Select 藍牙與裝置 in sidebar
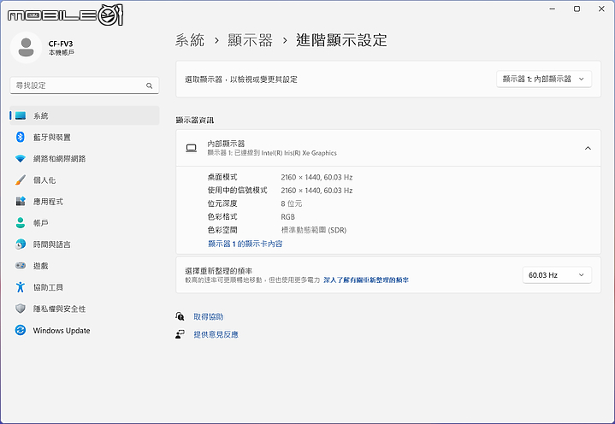This screenshot has width=615, height=424. pyautogui.click(x=85, y=137)
